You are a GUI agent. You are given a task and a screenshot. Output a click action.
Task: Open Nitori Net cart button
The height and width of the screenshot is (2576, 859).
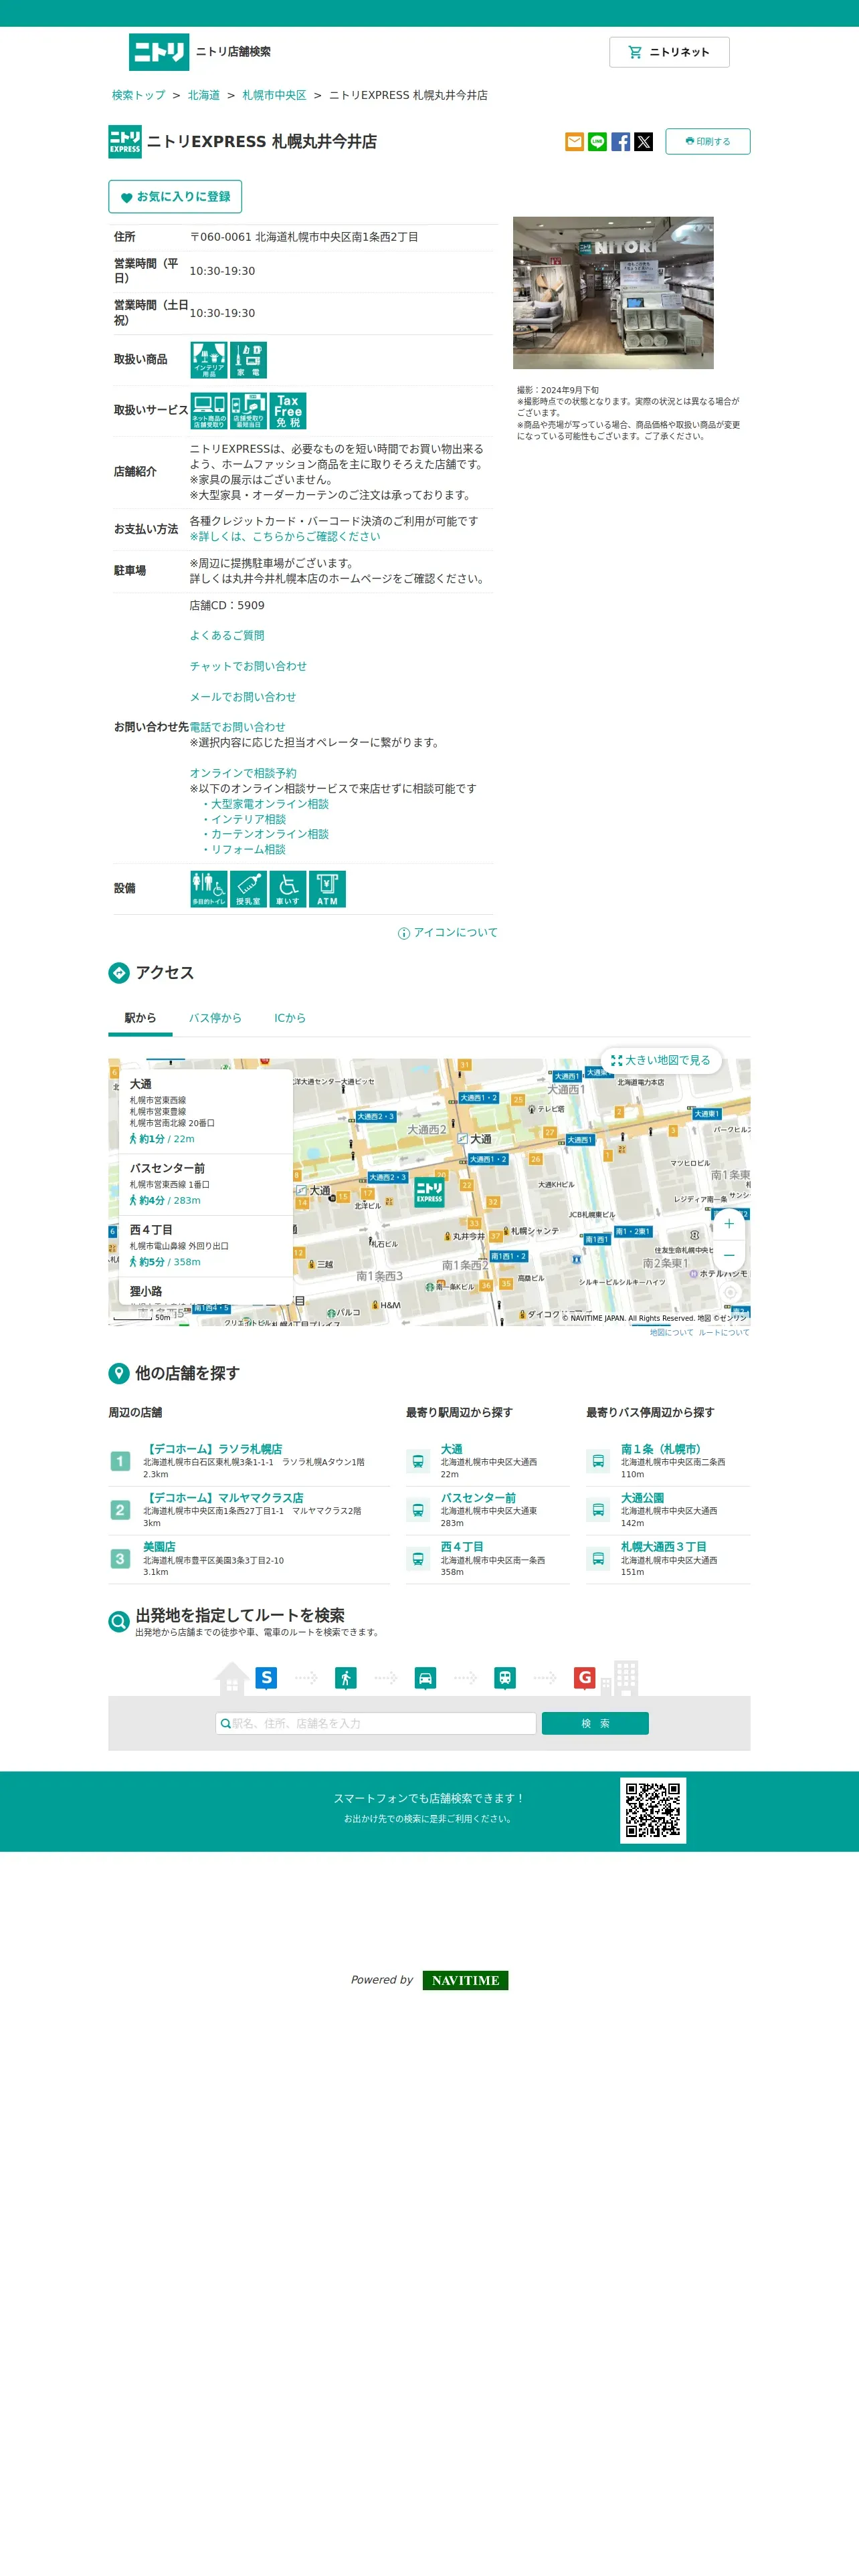[669, 52]
